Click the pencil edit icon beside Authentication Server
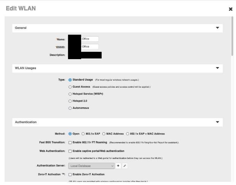Screen dimensions: 236x185 [125, 166]
